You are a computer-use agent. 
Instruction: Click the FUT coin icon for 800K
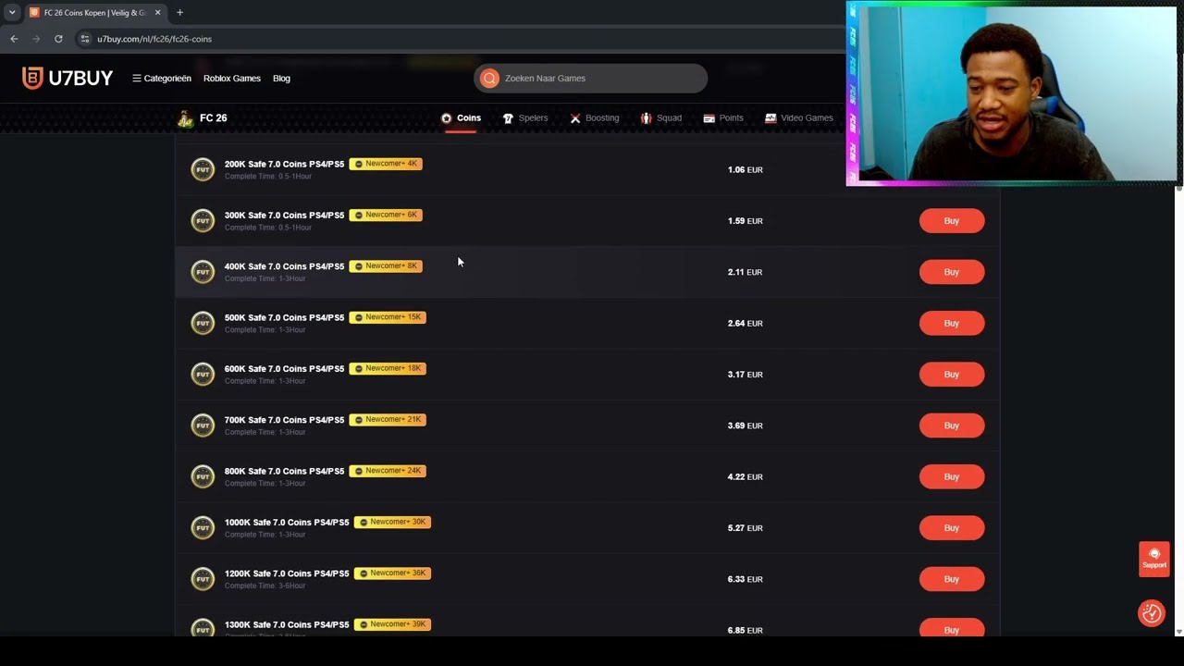(203, 476)
